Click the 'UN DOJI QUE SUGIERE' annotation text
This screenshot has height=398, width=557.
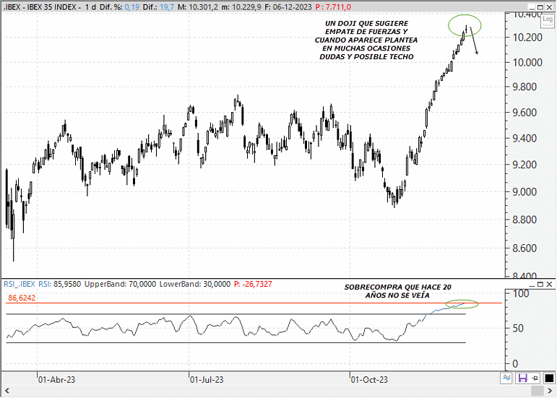[x=366, y=23]
